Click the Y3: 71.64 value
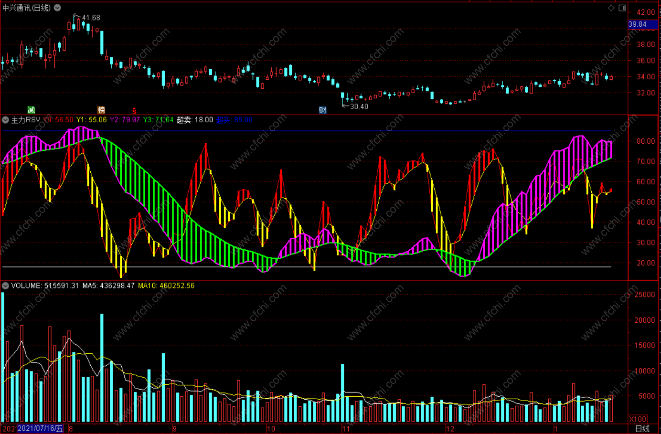The width and height of the screenshot is (661, 434). point(159,120)
